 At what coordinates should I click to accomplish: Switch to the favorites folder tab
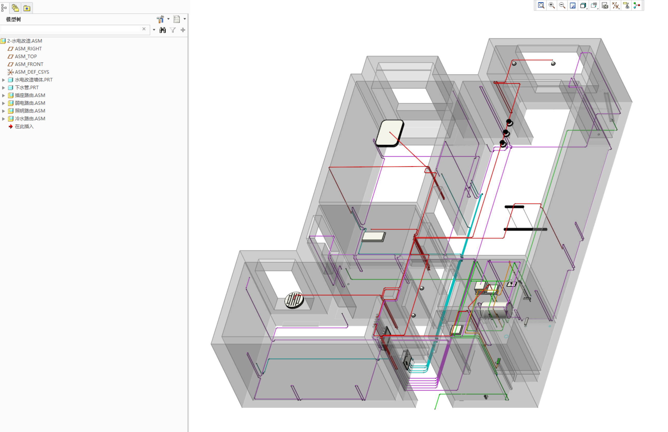[27, 8]
